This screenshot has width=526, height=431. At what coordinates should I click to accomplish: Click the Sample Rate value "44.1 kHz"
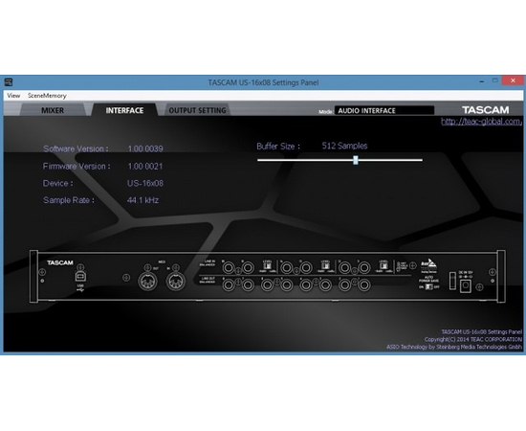[x=142, y=200]
